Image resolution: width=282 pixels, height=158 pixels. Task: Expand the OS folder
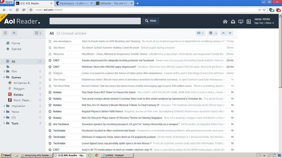coord(4,117)
